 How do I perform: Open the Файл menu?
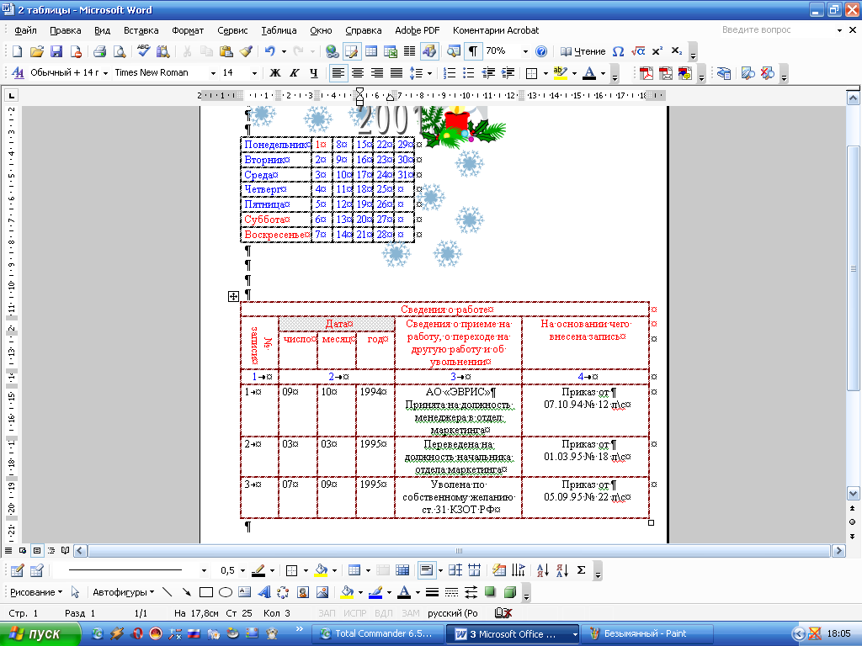pos(25,30)
